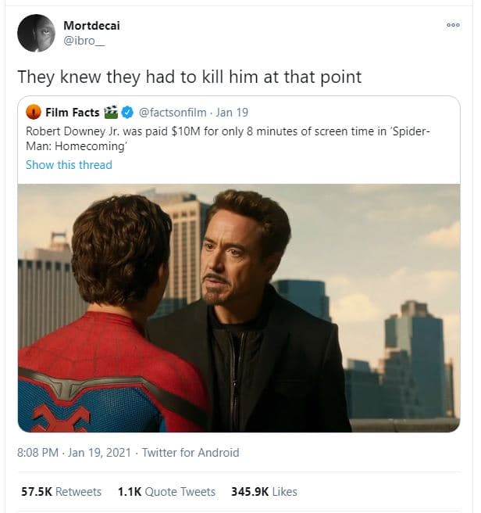
Task: Click the @factsonfilm handle
Action: [173, 113]
